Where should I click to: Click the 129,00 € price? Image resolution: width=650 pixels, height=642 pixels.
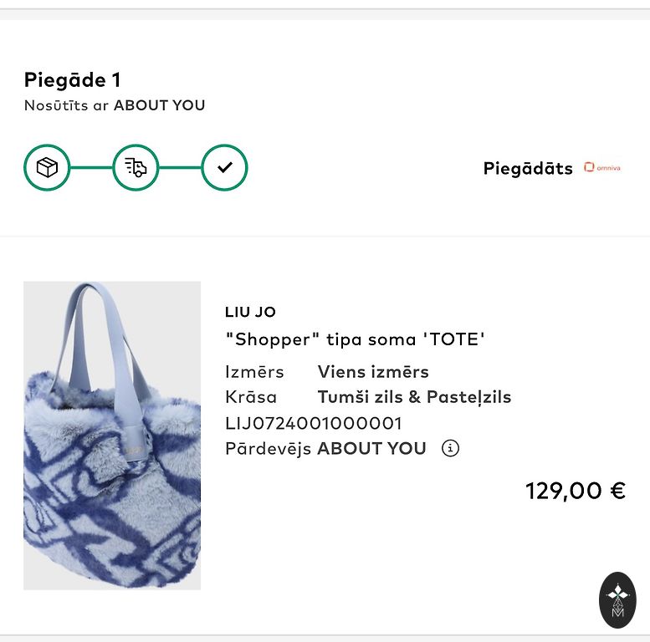(575, 491)
